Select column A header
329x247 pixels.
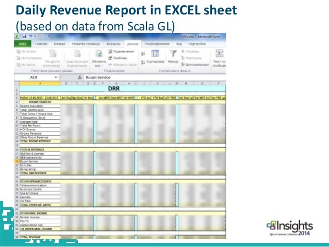point(40,84)
